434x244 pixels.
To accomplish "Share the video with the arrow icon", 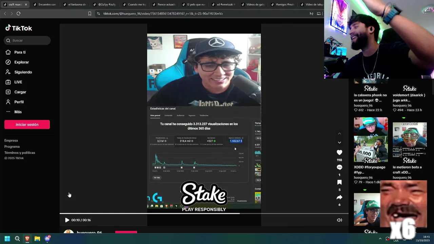I will pyautogui.click(x=339, y=197).
